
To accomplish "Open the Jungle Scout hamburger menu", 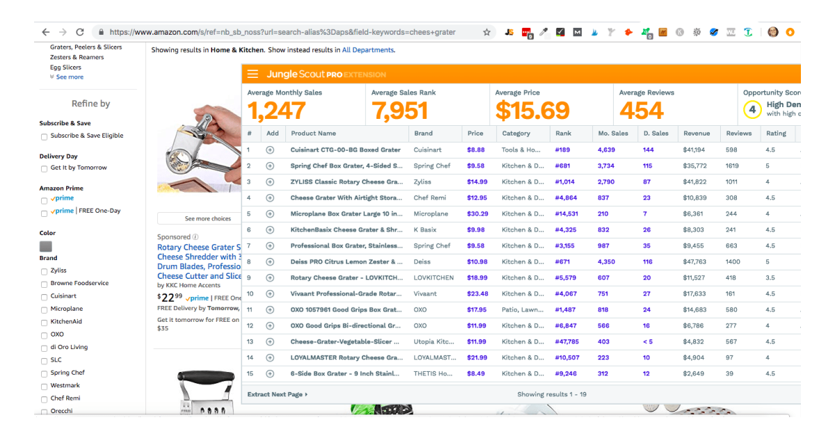I will tap(253, 74).
